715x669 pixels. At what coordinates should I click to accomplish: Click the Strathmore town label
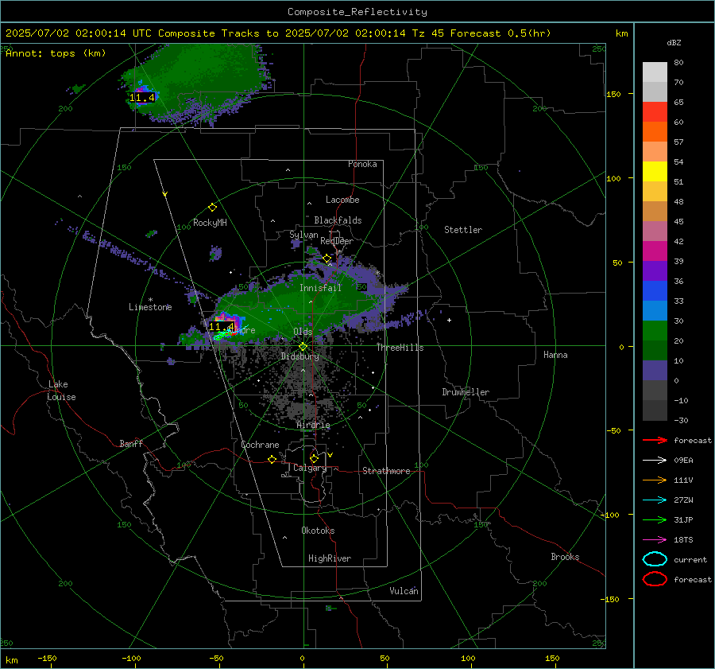(x=386, y=471)
